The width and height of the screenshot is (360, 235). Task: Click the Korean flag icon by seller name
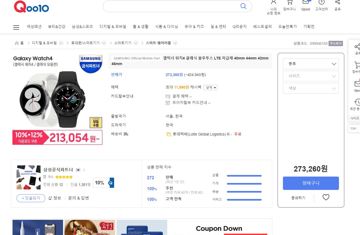78,170
